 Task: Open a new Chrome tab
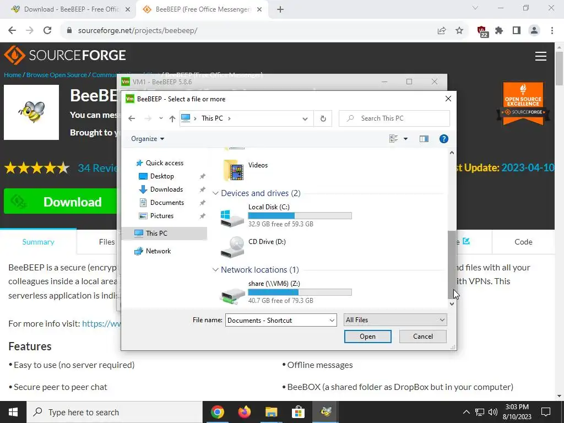280,9
